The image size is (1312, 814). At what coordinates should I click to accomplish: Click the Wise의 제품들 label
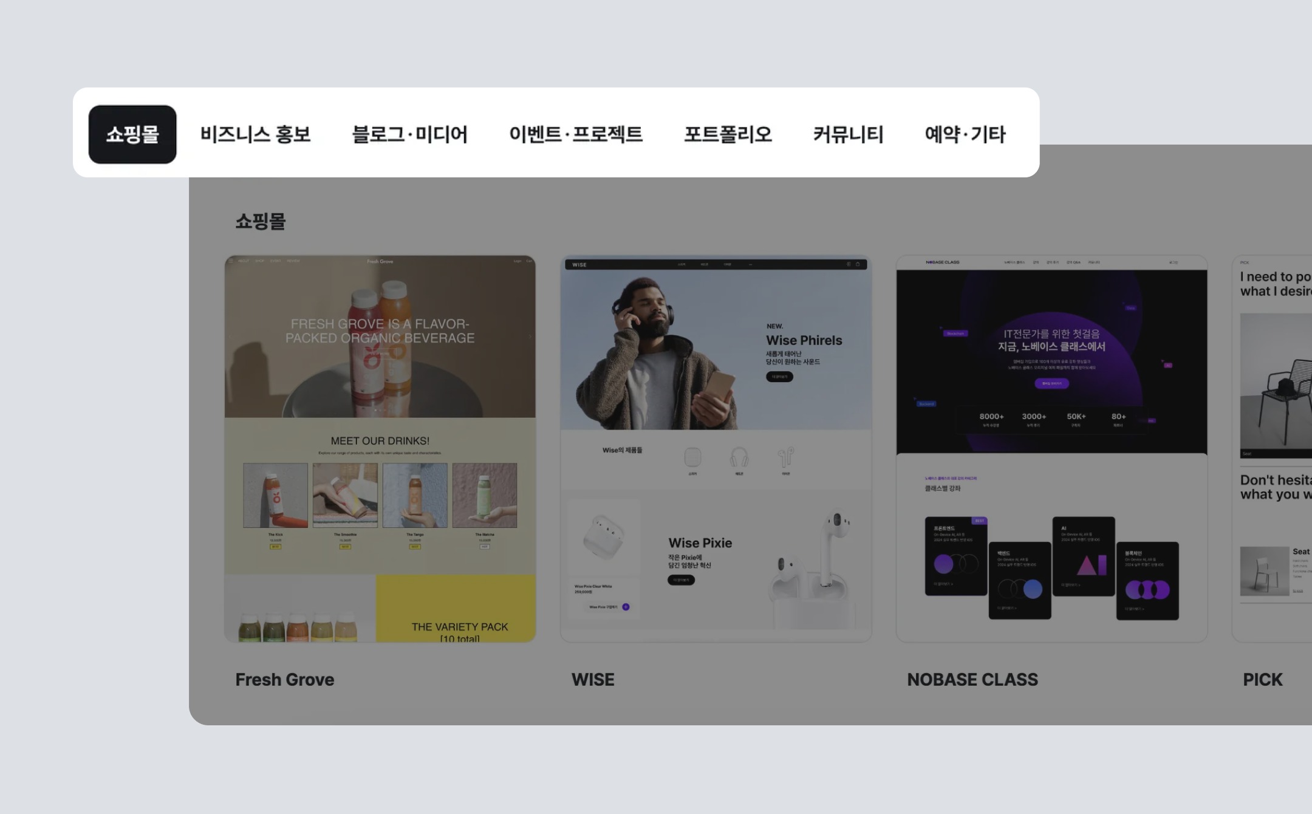tap(622, 450)
